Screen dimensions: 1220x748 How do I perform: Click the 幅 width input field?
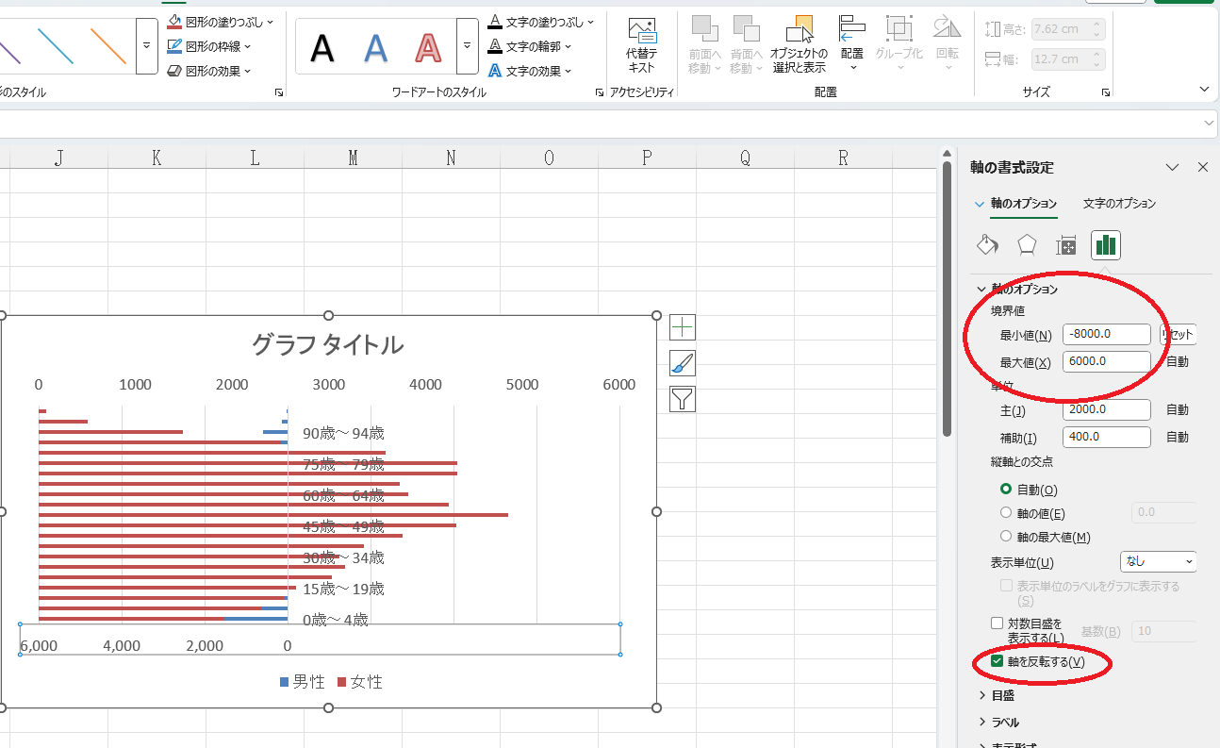pyautogui.click(x=1068, y=59)
